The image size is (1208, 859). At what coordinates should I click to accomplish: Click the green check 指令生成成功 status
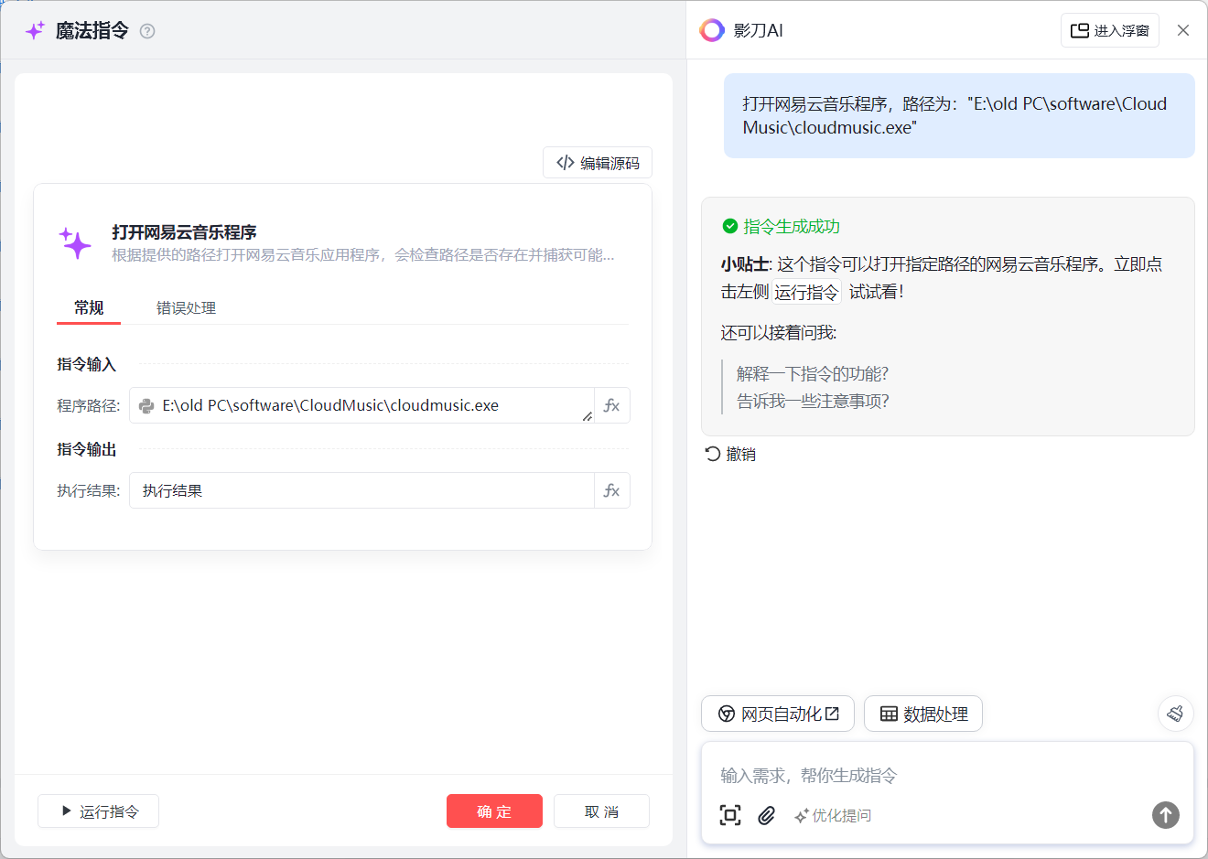(781, 226)
